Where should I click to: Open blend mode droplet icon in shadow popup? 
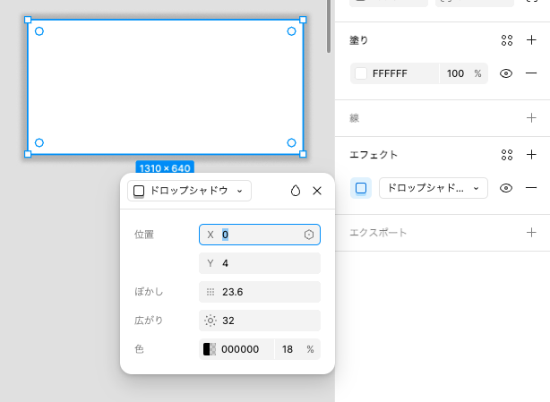[296, 191]
